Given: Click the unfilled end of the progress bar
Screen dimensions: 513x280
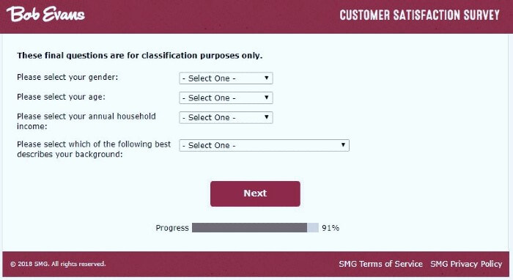Looking at the screenshot, I should click(313, 228).
